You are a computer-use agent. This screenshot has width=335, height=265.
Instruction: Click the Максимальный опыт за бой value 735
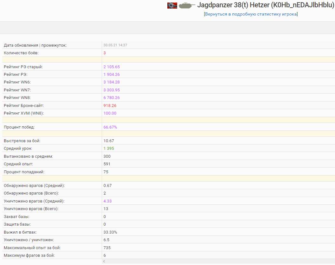[x=107, y=248]
